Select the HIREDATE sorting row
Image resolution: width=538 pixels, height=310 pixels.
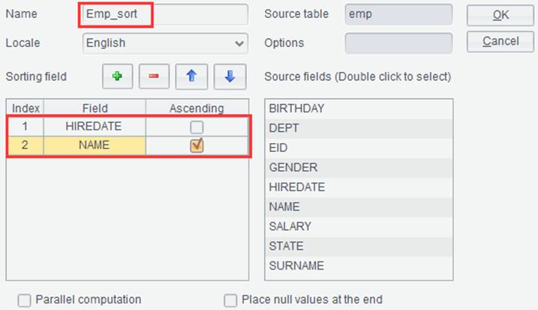pyautogui.click(x=128, y=127)
